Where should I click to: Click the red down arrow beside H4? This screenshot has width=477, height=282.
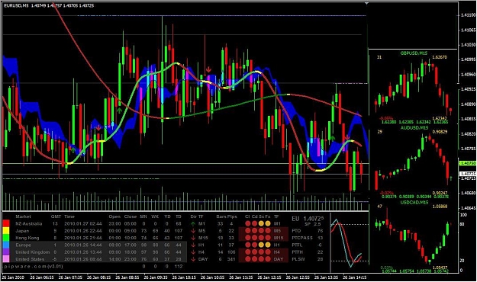click(x=193, y=252)
